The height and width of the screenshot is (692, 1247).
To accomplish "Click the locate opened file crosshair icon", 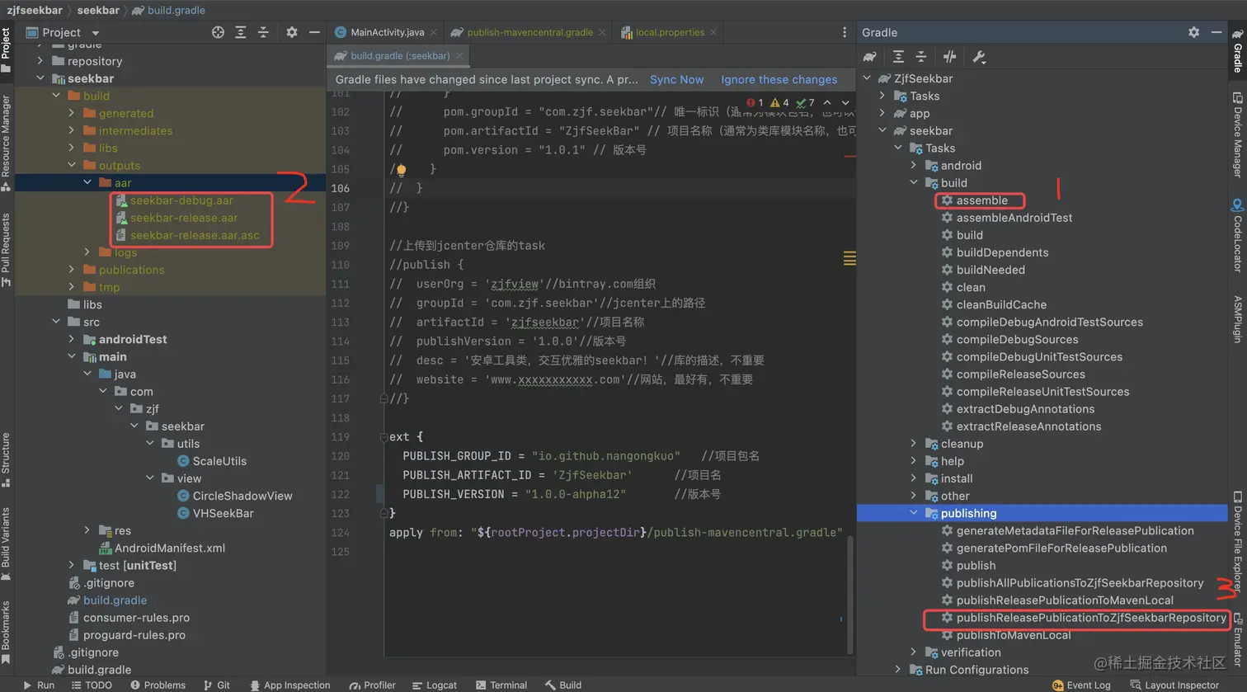I will click(218, 32).
